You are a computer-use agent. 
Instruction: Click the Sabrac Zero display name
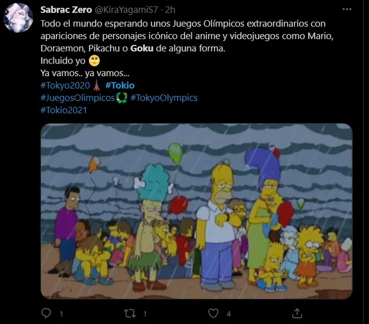coord(66,10)
